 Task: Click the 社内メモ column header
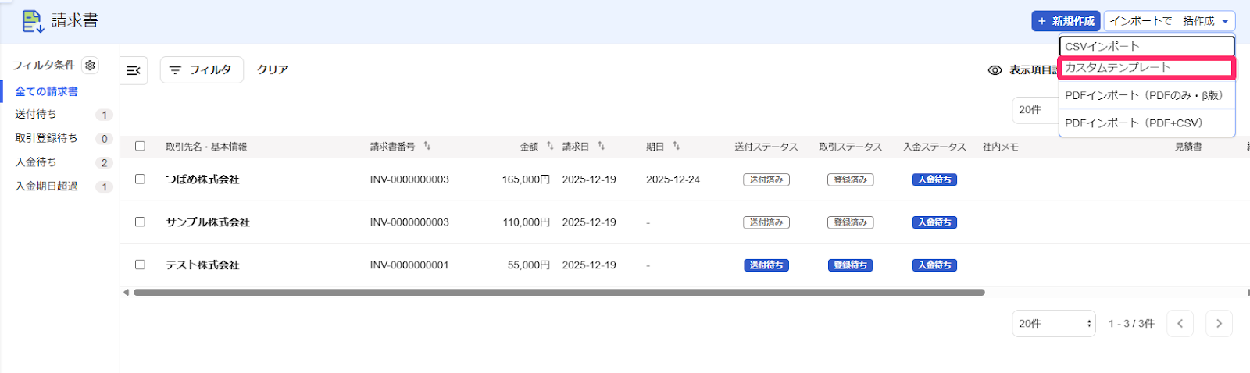tap(1001, 147)
